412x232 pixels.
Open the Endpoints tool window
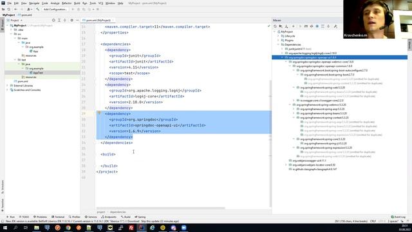(109, 217)
